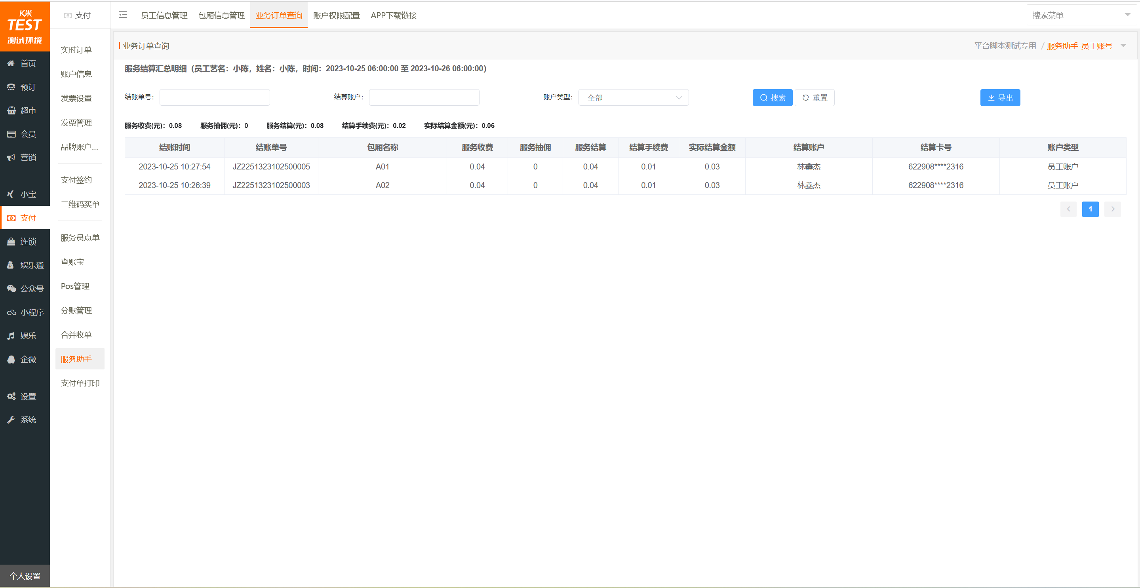Switch to 包厢信息管理 tab
The height and width of the screenshot is (588, 1140).
click(x=221, y=15)
